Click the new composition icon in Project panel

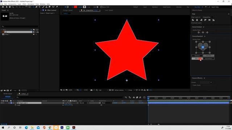(x=8, y=91)
